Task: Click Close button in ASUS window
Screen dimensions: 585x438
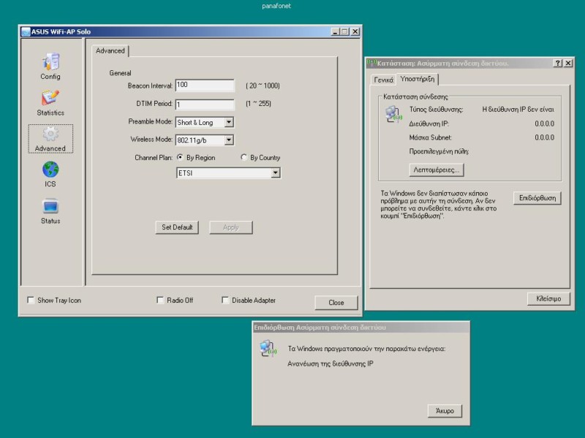Action: (x=336, y=303)
